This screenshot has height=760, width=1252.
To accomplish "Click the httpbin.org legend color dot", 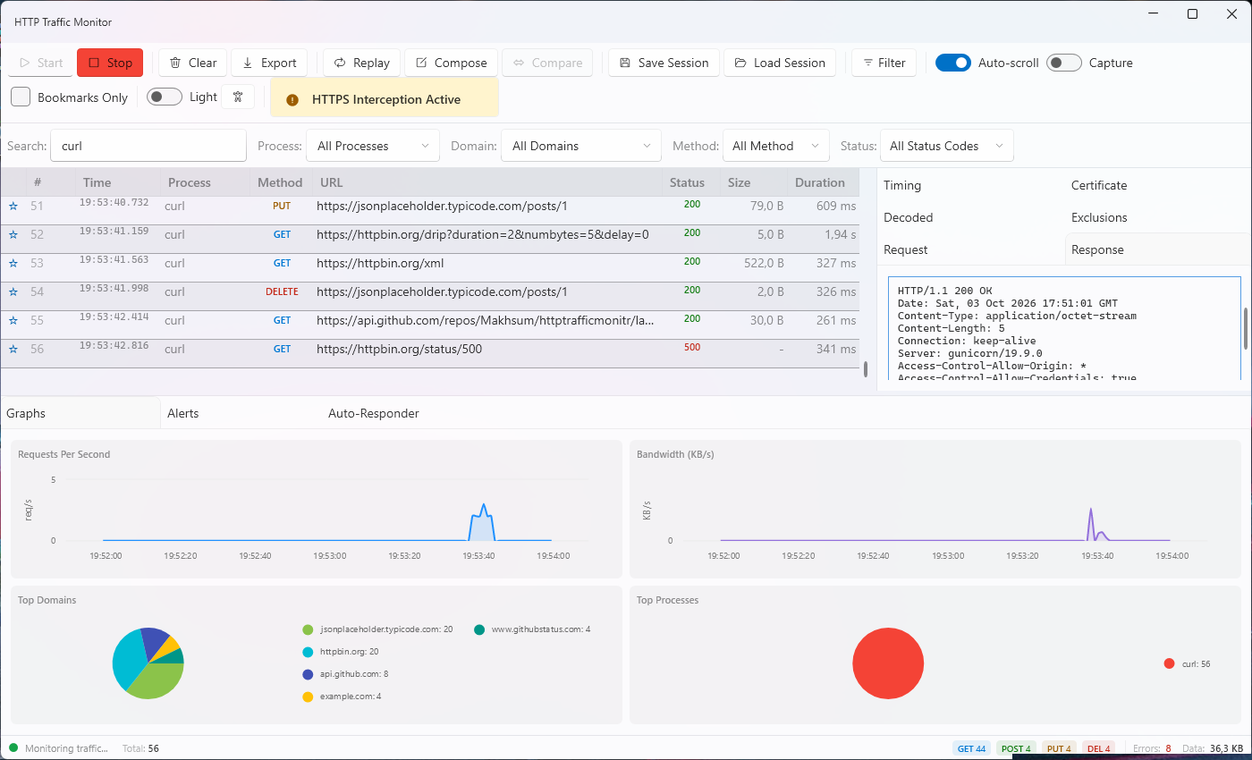I will [x=308, y=652].
